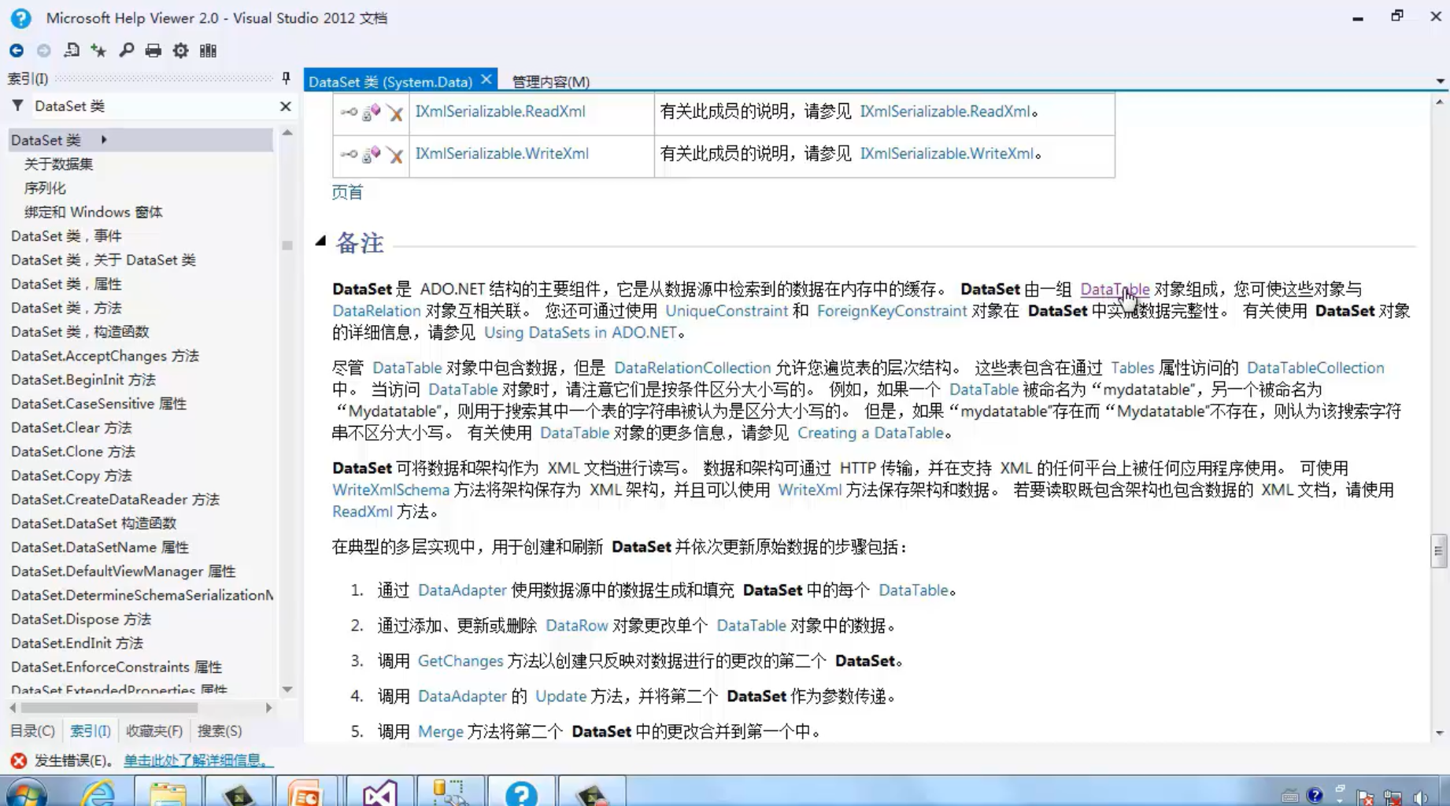Open DataSet 类，方法 entry

tap(66, 308)
